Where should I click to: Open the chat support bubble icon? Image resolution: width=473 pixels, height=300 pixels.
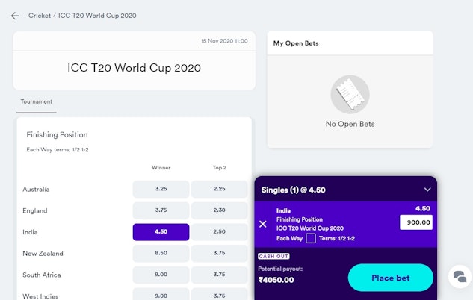pyautogui.click(x=458, y=278)
